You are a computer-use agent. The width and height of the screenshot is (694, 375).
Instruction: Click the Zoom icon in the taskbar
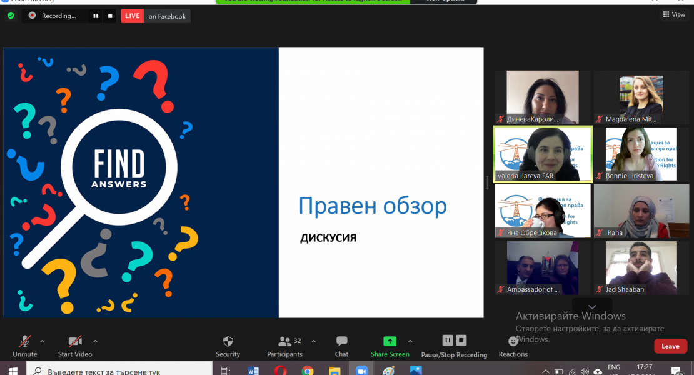pos(361,371)
